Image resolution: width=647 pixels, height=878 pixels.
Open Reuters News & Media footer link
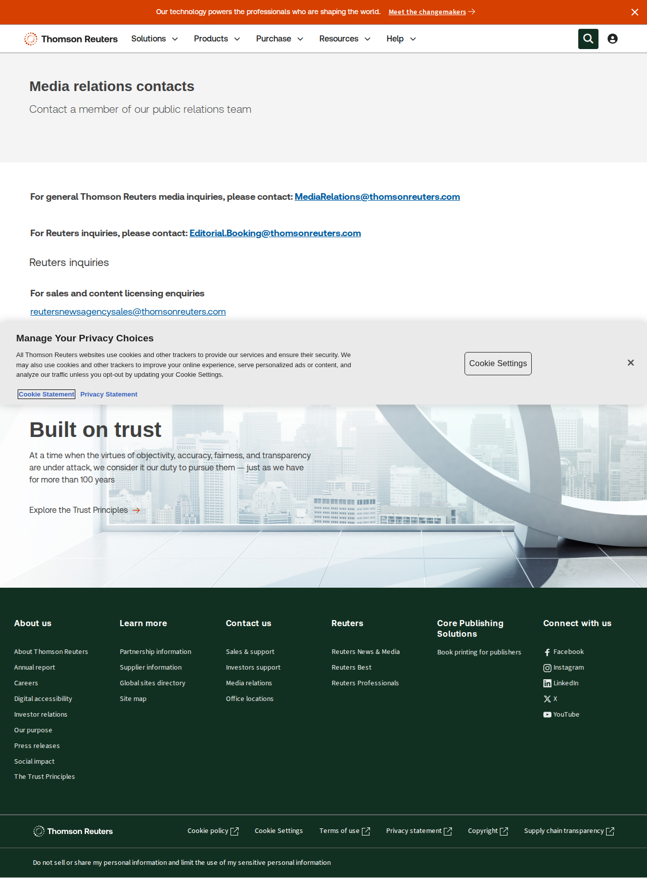point(365,652)
